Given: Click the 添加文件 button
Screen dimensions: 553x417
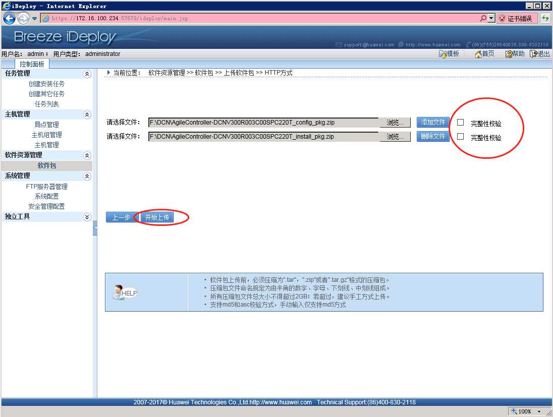Looking at the screenshot, I should 433,123.
